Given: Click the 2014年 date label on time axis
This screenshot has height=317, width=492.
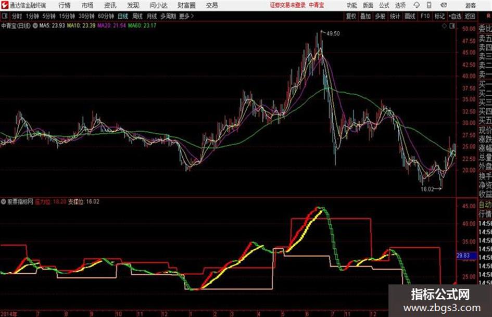Looking at the screenshot, I should 9,314.
